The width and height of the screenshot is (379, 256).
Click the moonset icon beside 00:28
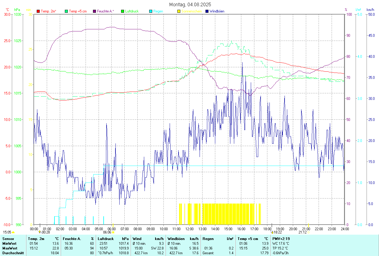pyautogui.click(x=40, y=233)
